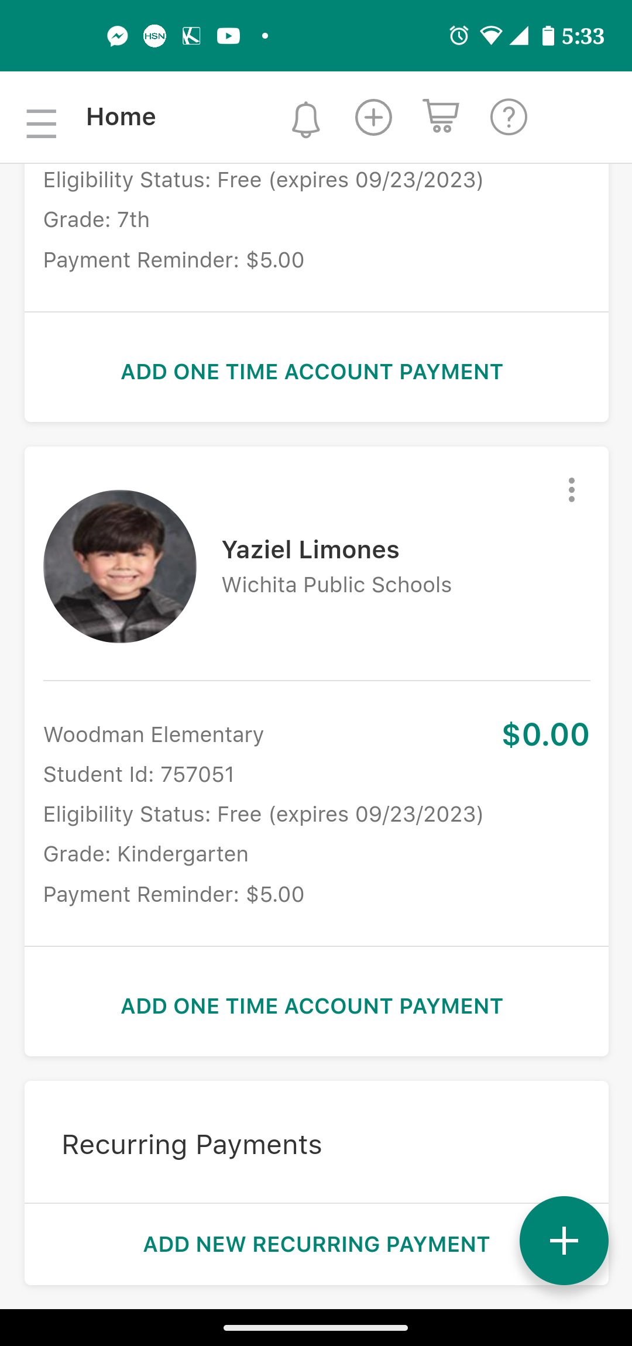This screenshot has height=1346, width=632.
Task: Tap Yaziel Limones profile photo
Action: click(120, 566)
